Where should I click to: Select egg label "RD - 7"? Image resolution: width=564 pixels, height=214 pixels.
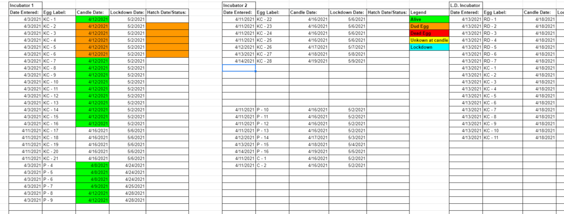(x=503, y=61)
